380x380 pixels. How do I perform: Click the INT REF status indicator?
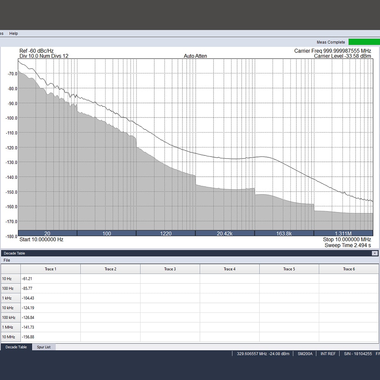pyautogui.click(x=328, y=354)
